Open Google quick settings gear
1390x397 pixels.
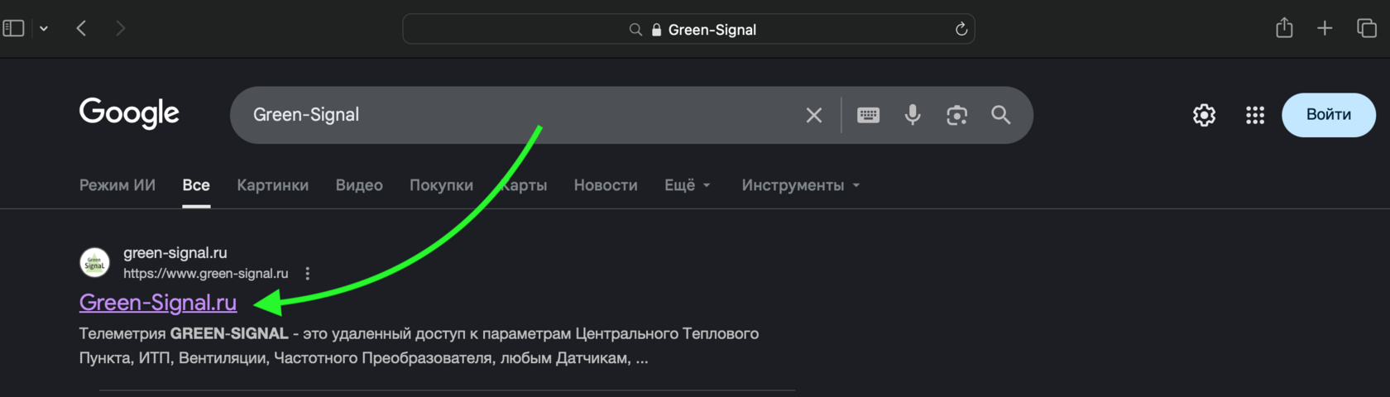tap(1204, 115)
